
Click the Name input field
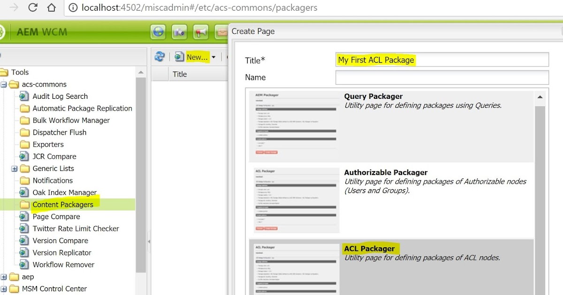(441, 77)
